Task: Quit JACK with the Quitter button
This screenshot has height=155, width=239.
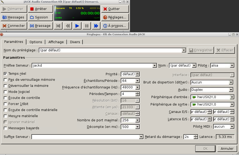Action: click(x=115, y=9)
